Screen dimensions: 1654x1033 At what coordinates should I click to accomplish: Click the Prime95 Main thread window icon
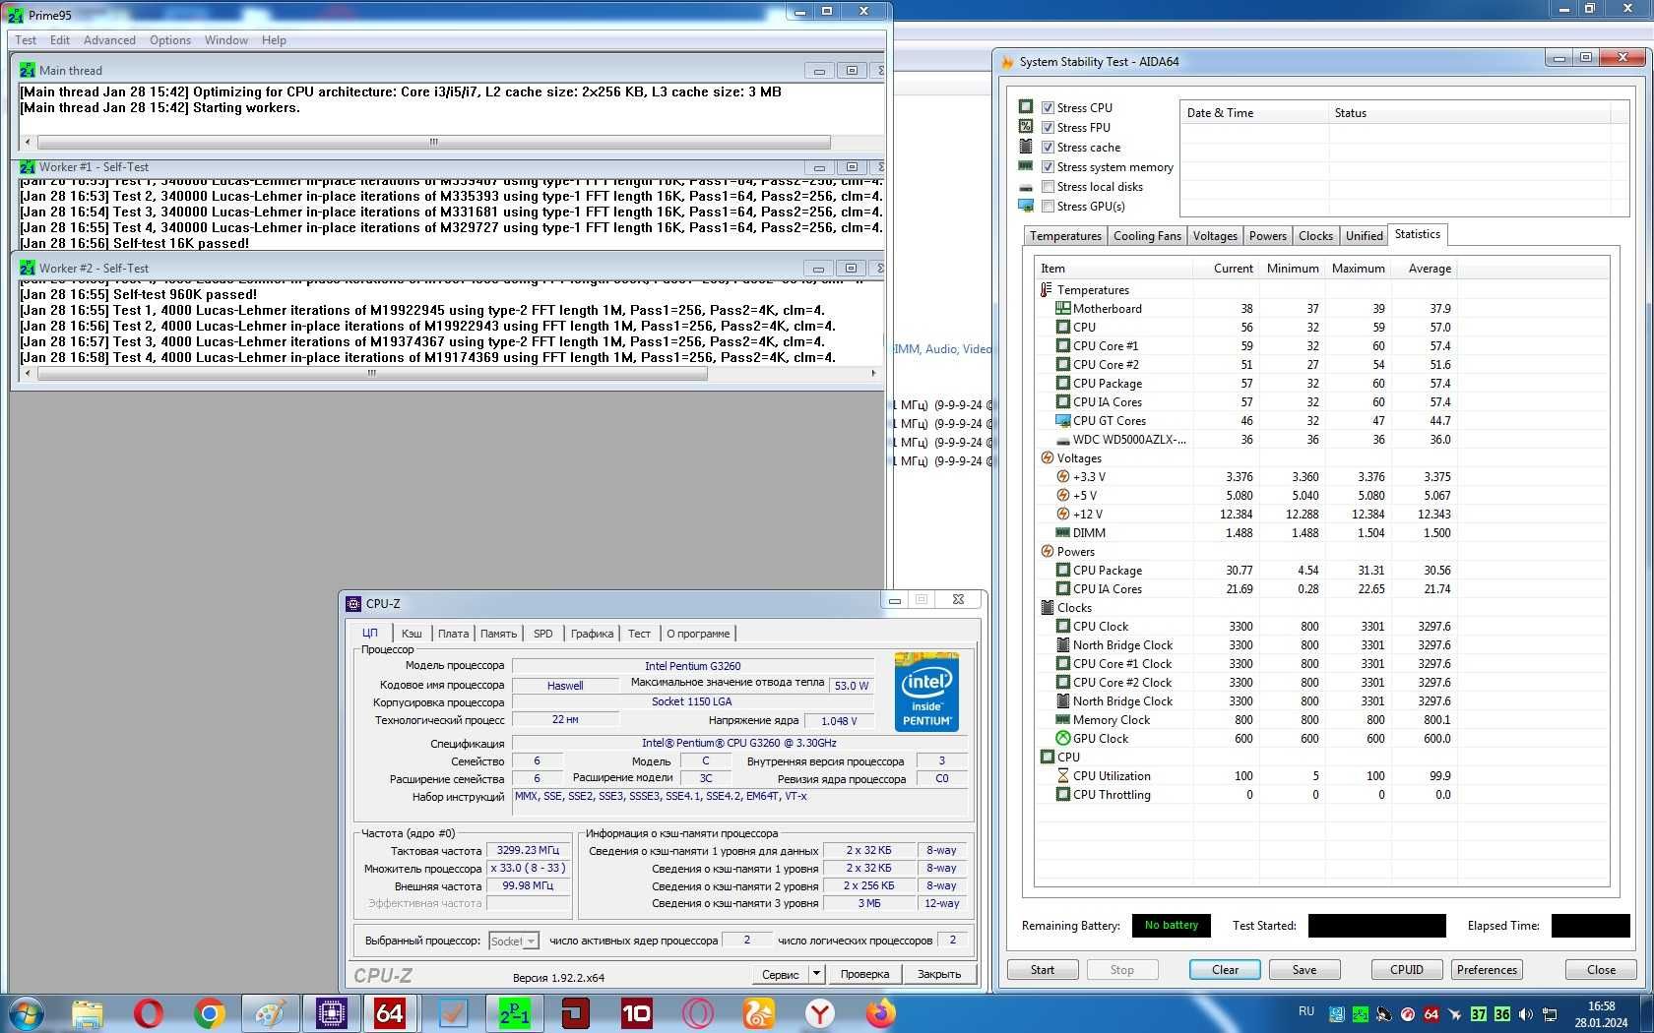click(28, 71)
